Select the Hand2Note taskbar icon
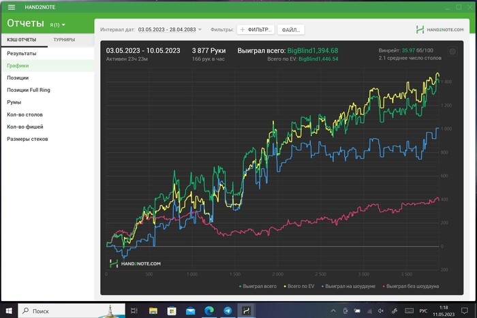This screenshot has width=477, height=318. [246, 311]
